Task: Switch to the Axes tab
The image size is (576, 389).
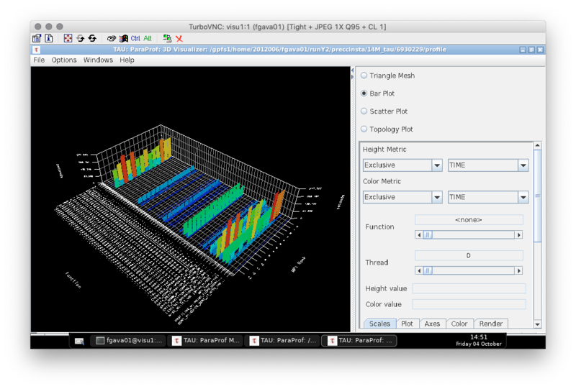Action: [431, 324]
